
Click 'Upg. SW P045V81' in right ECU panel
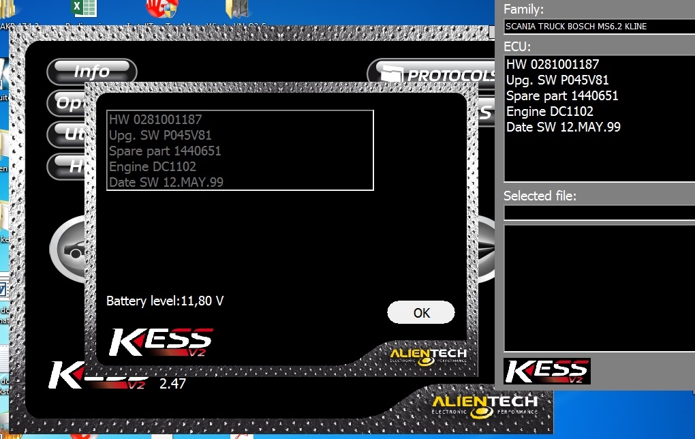(x=557, y=80)
